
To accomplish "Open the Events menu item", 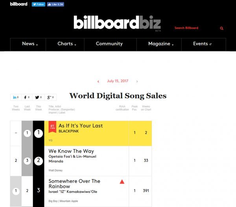I will click(202, 44).
